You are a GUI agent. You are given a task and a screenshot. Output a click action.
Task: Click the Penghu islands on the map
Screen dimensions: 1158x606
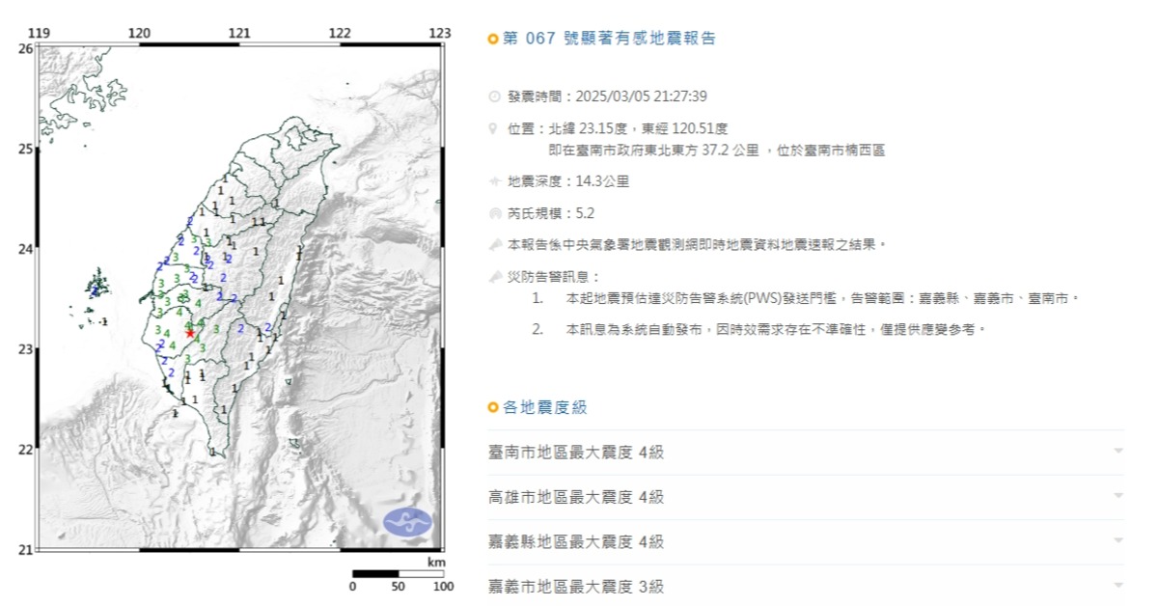click(x=97, y=287)
